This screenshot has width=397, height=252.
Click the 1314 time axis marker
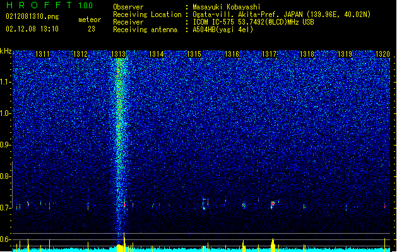click(x=157, y=54)
